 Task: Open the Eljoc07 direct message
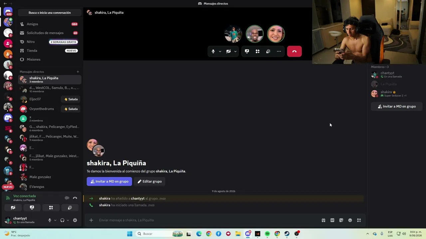coord(35,99)
